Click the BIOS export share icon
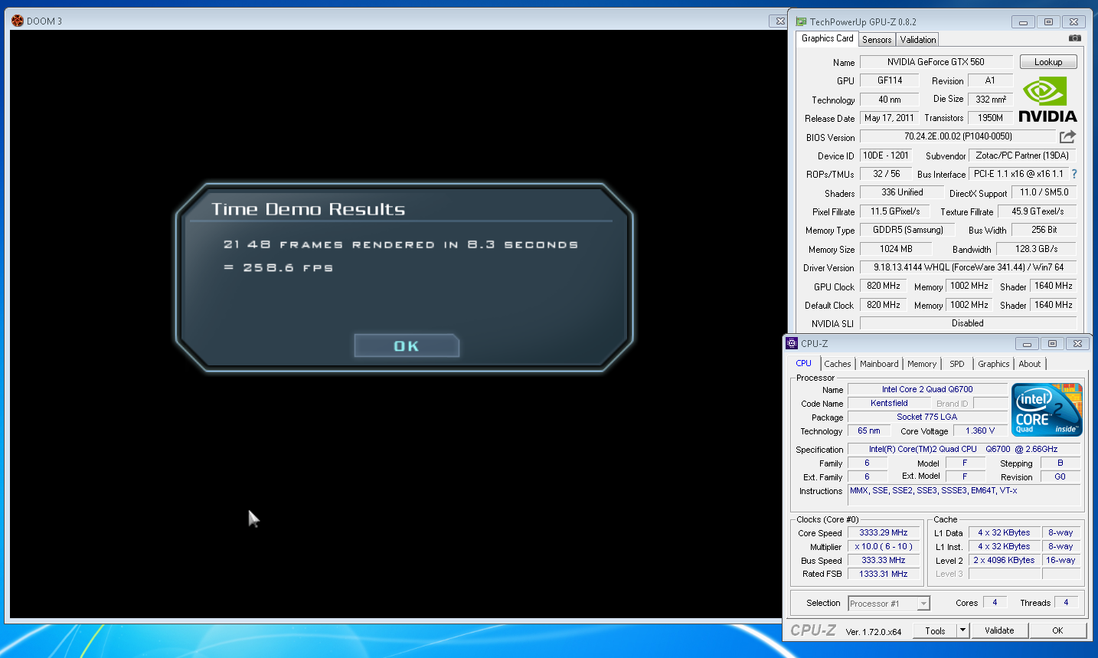1098x658 pixels. click(x=1067, y=136)
